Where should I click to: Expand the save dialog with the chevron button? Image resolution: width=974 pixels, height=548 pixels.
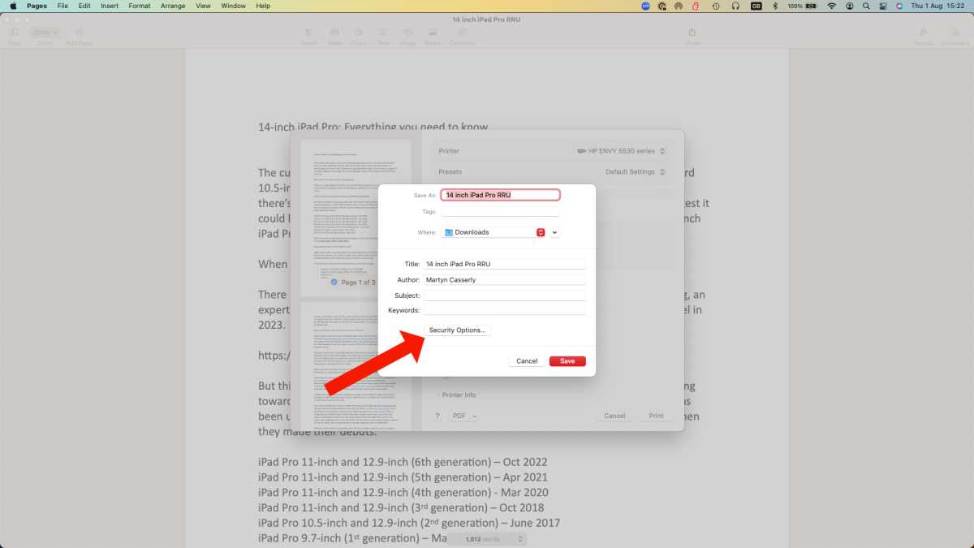point(554,232)
